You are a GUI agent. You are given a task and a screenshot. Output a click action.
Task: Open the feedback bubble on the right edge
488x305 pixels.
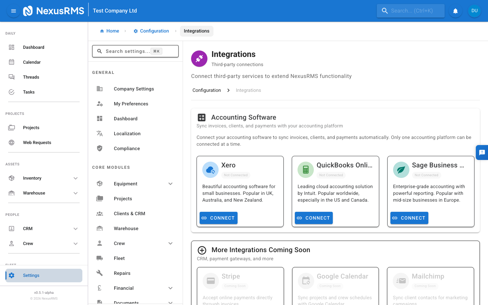click(x=482, y=152)
